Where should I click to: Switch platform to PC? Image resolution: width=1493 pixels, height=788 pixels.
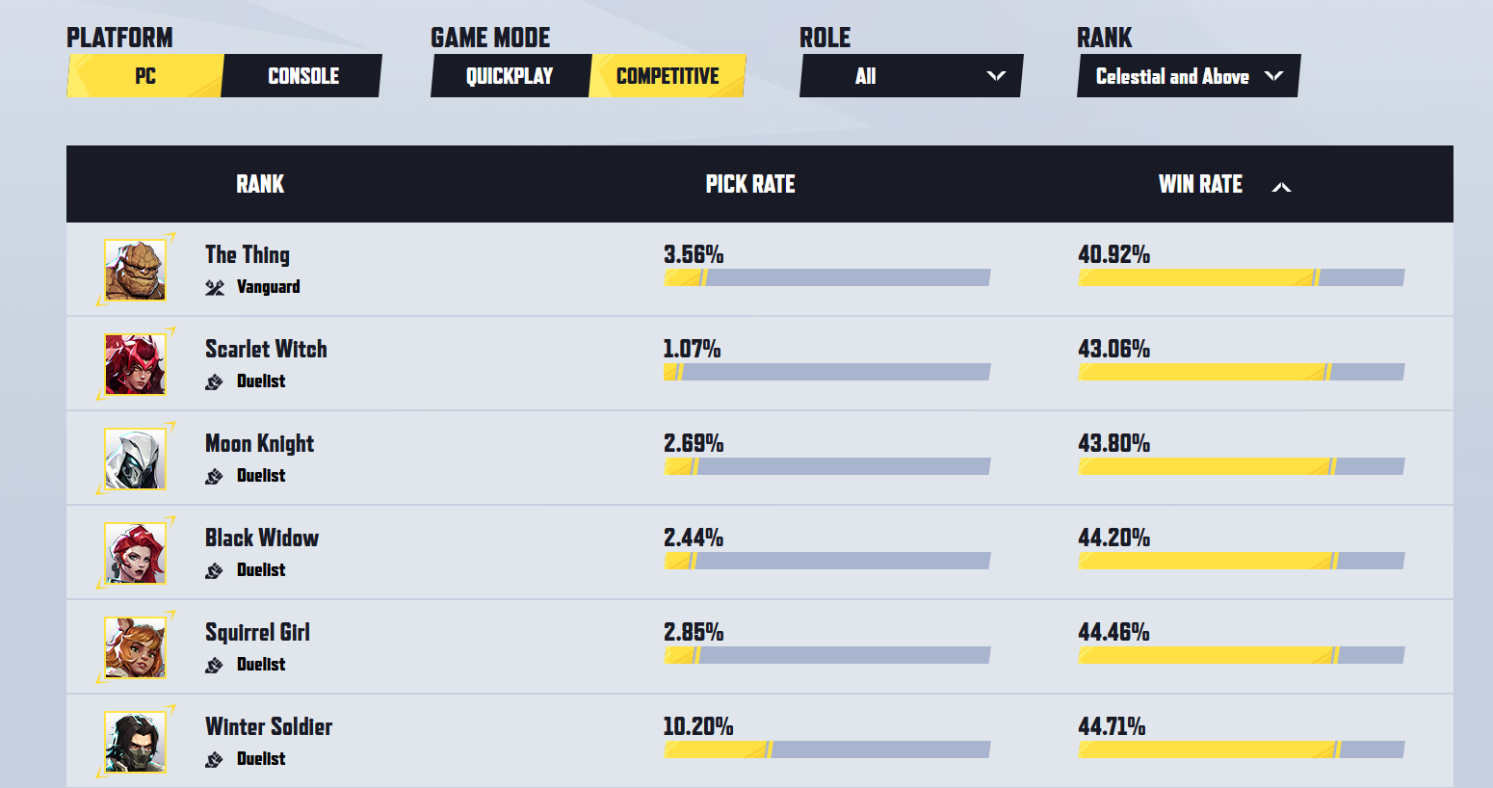(145, 76)
